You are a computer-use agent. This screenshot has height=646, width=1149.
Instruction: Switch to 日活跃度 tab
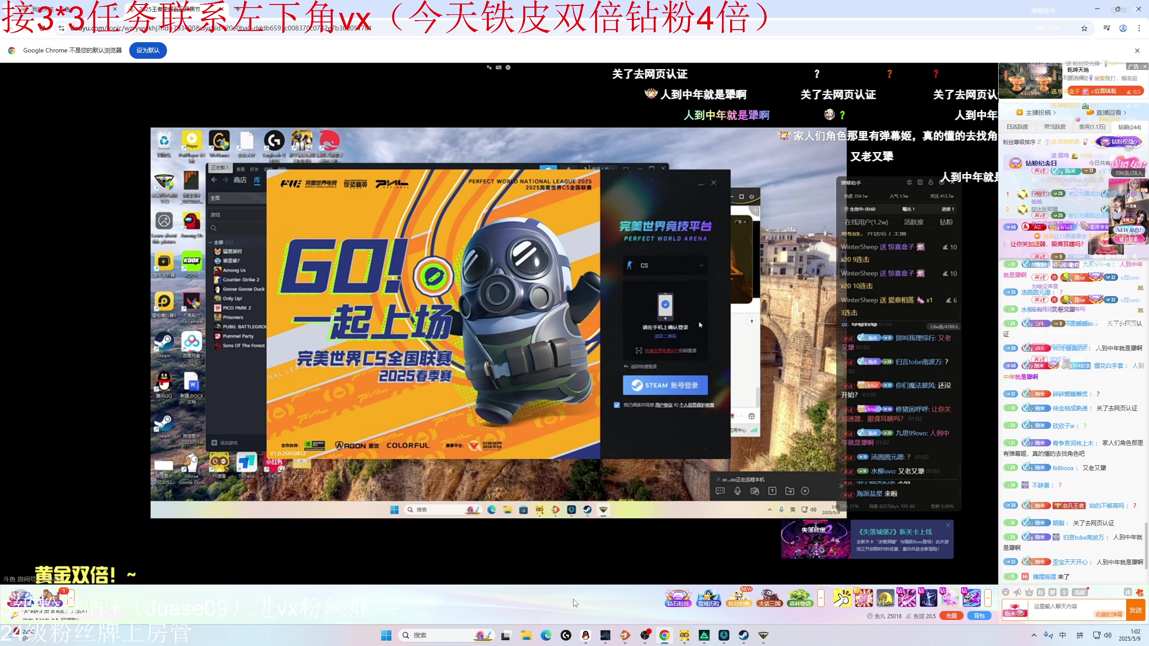(1017, 127)
